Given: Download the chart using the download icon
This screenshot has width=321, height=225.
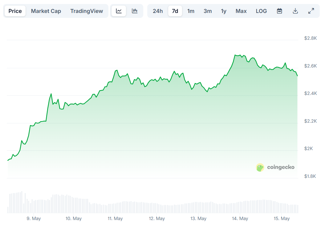Looking at the screenshot, I should [295, 11].
